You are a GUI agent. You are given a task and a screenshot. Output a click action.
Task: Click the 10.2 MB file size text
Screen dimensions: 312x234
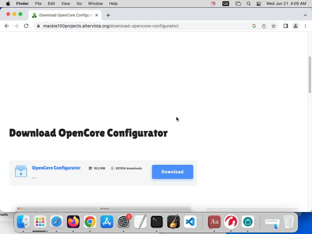[x=99, y=168]
